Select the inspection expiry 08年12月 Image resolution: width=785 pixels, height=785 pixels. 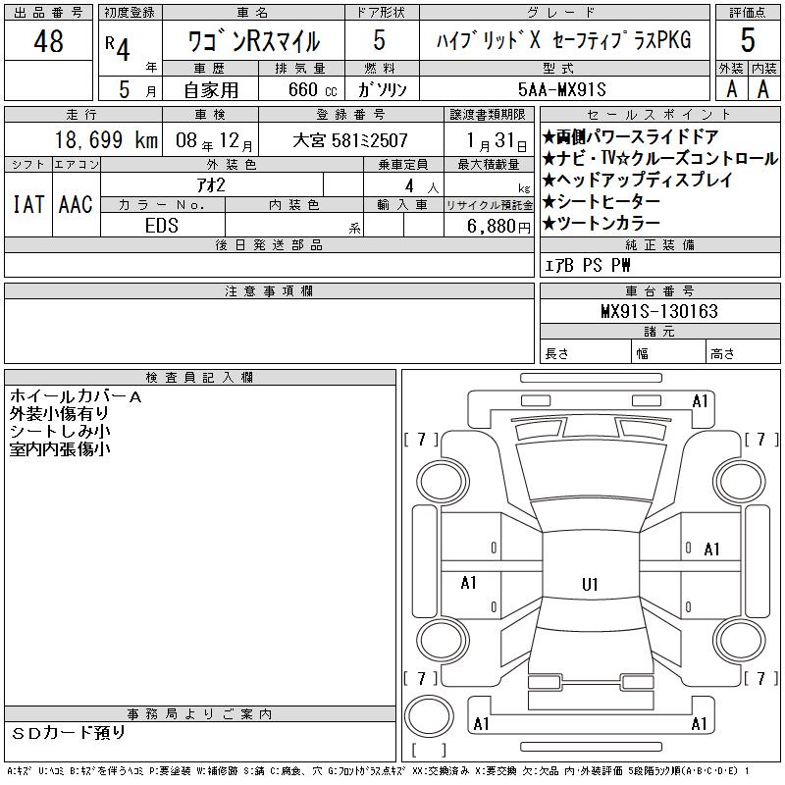(x=214, y=140)
